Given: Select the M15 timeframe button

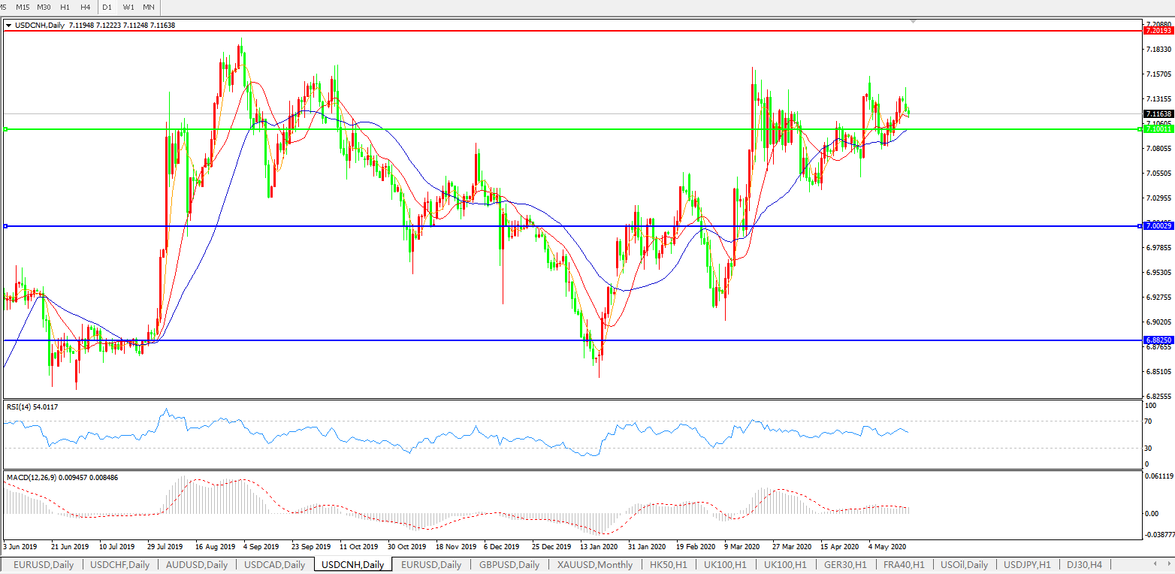Looking at the screenshot, I should pyautogui.click(x=23, y=7).
